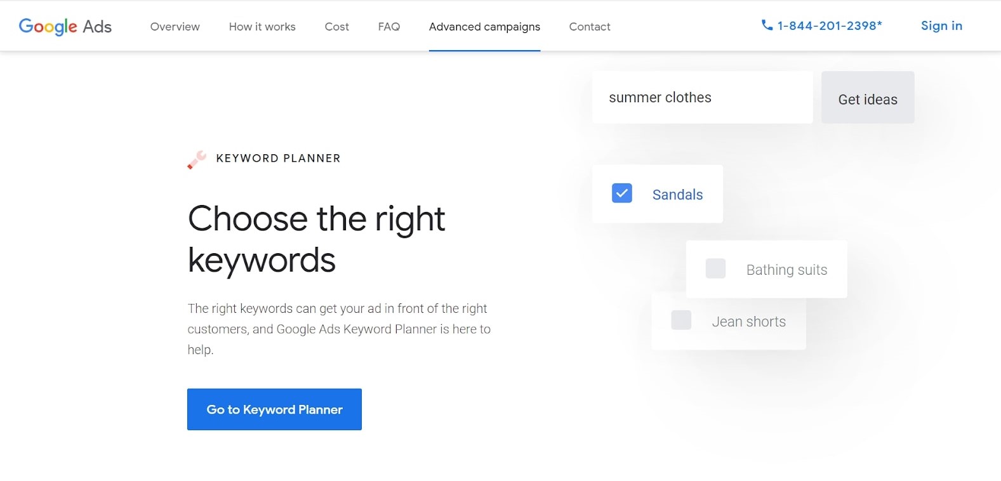
Task: Enable the Bathing suits checkbox
Action: point(715,268)
